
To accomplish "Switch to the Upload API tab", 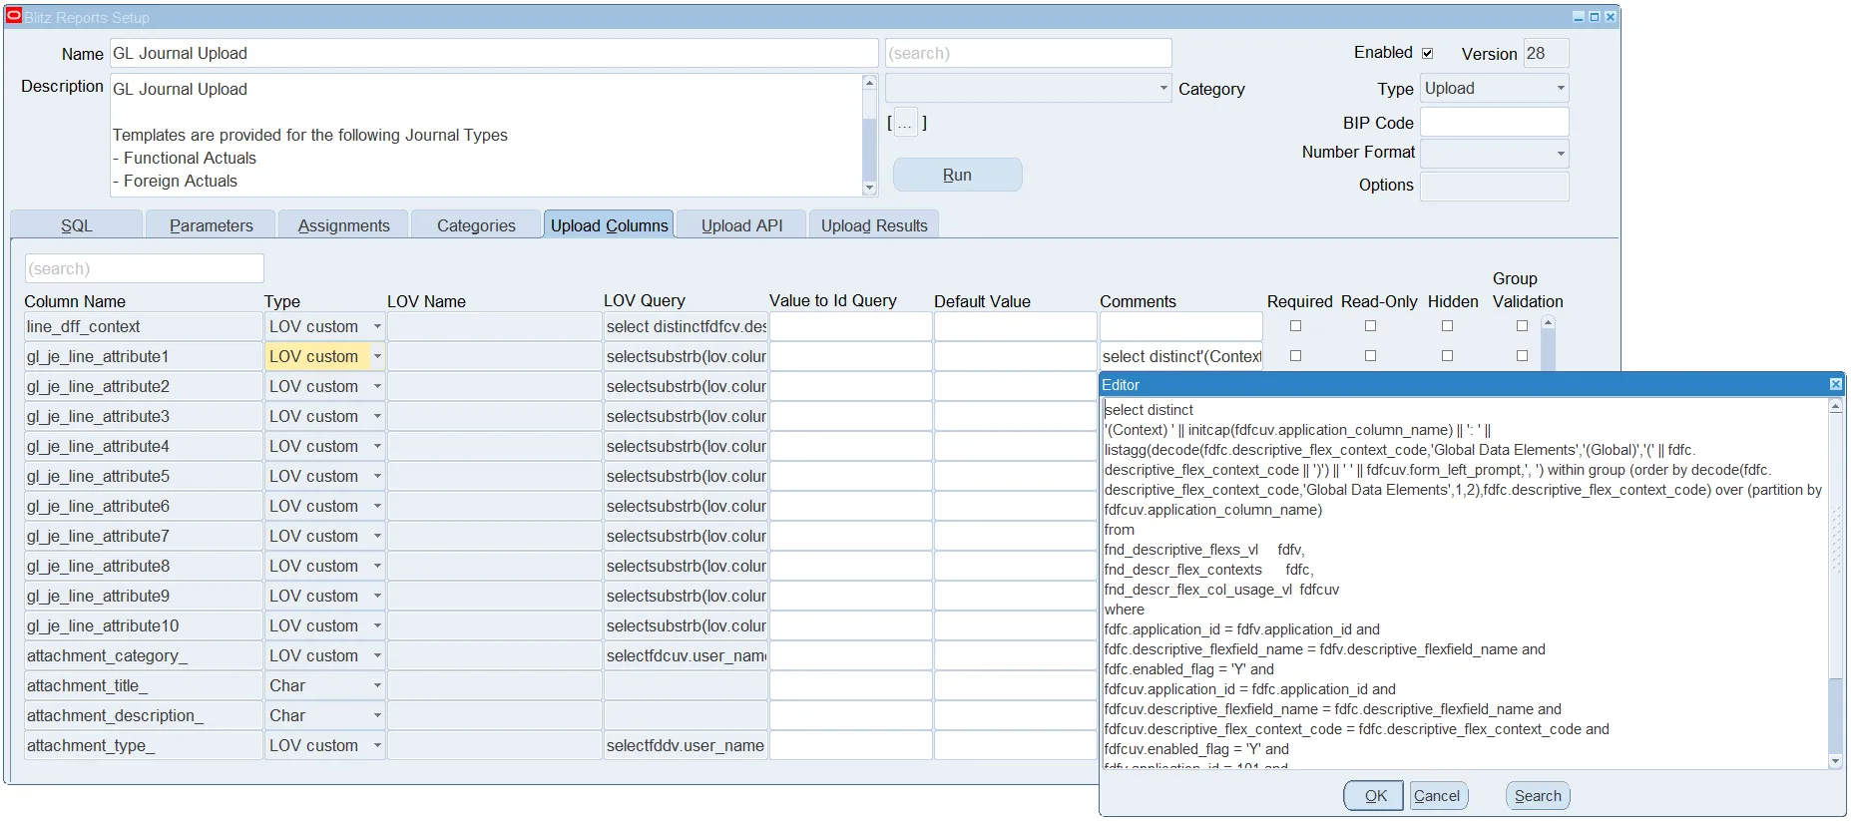I will [741, 225].
